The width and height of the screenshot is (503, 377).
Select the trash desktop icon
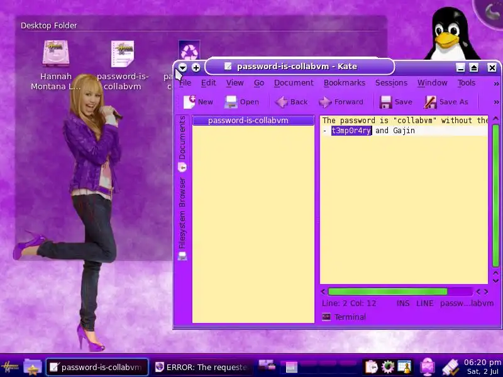189,51
